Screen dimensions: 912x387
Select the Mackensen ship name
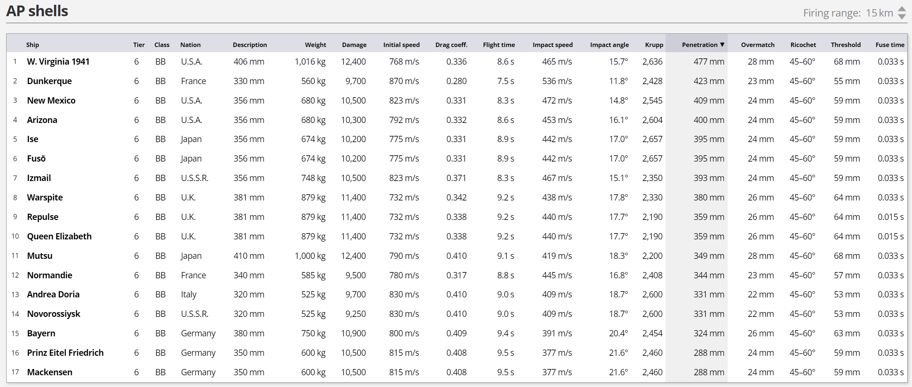pos(50,372)
